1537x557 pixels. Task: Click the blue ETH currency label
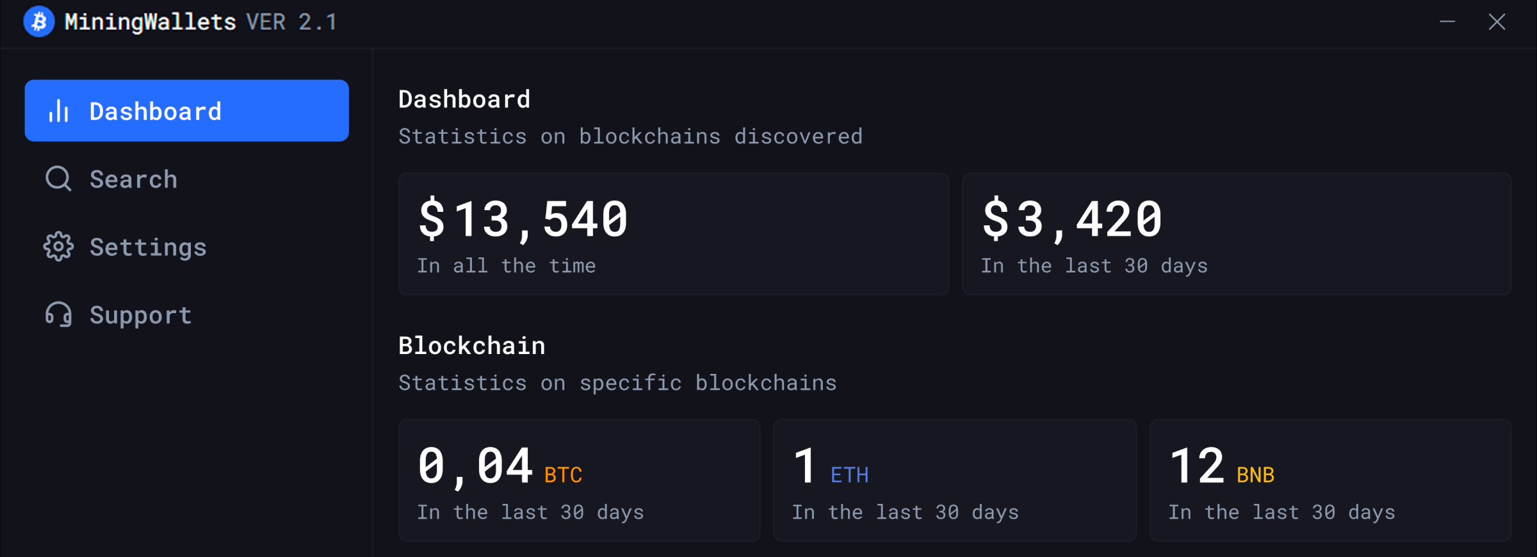pos(849,475)
